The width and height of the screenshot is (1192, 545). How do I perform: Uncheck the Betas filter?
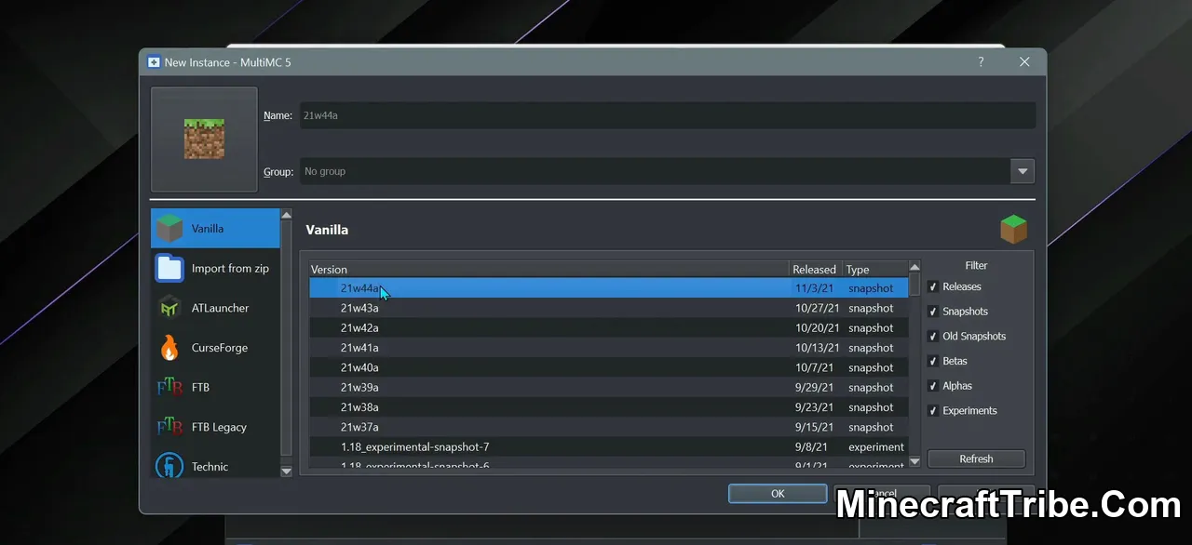933,361
